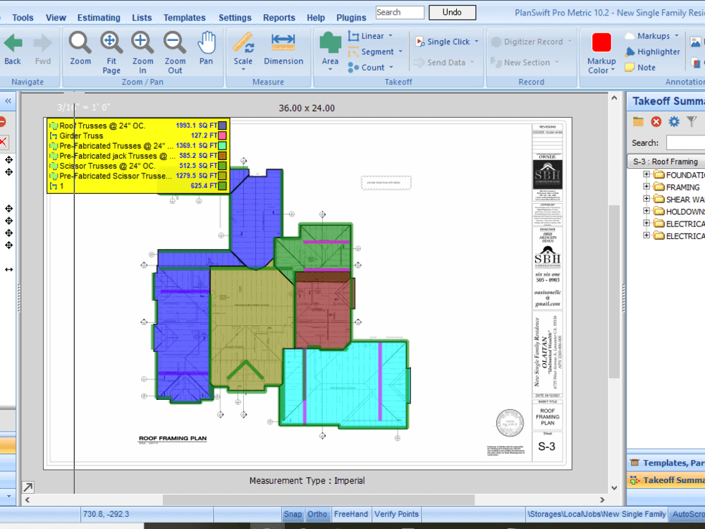The width and height of the screenshot is (705, 529).
Task: Open the View menu
Action: (x=56, y=18)
